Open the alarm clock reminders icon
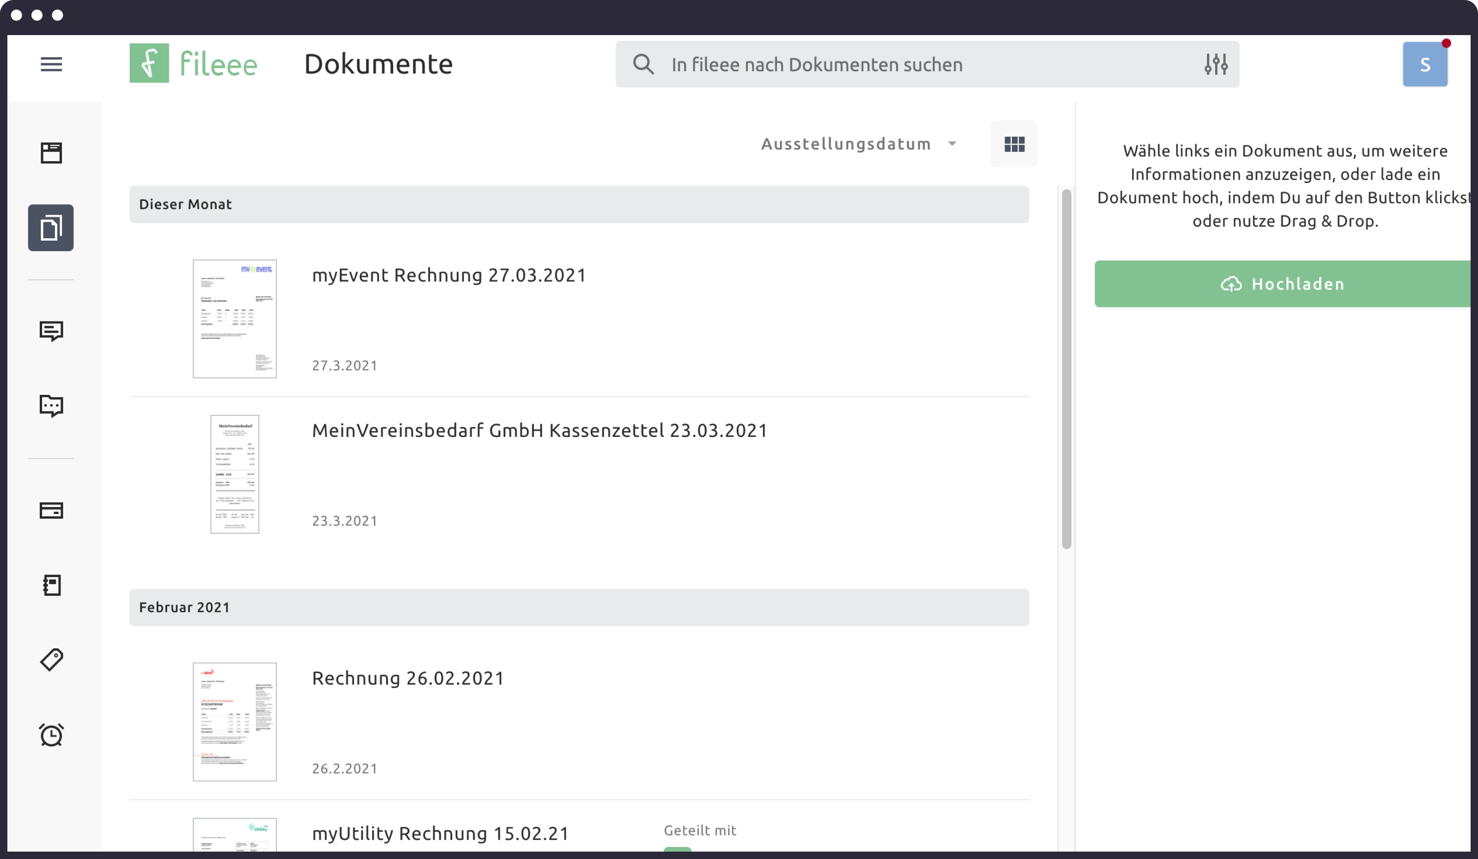The width and height of the screenshot is (1478, 859). pos(51,734)
